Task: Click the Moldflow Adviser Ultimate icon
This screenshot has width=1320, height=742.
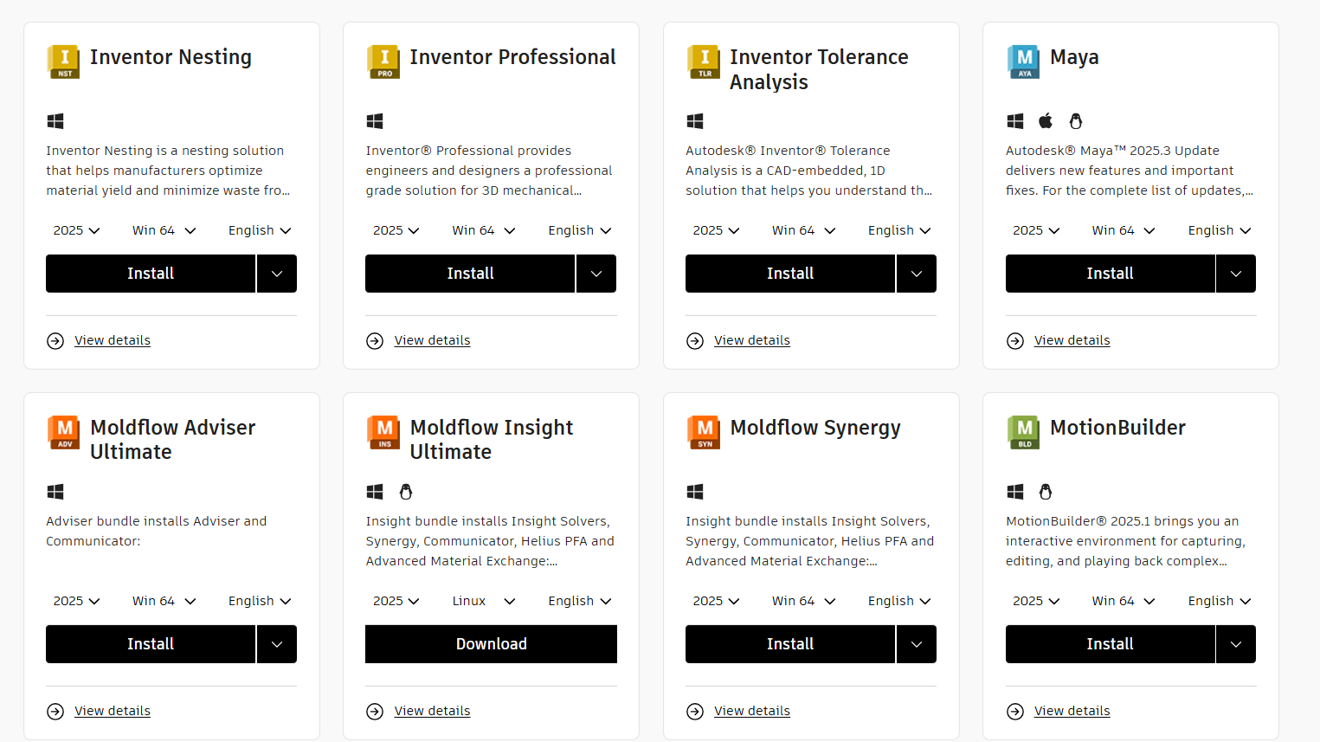Action: (63, 432)
